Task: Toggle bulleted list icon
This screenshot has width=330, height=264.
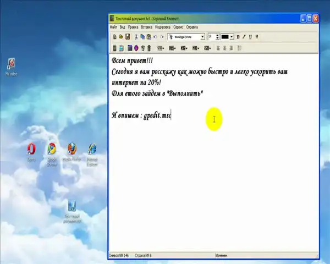Action: [239, 48]
